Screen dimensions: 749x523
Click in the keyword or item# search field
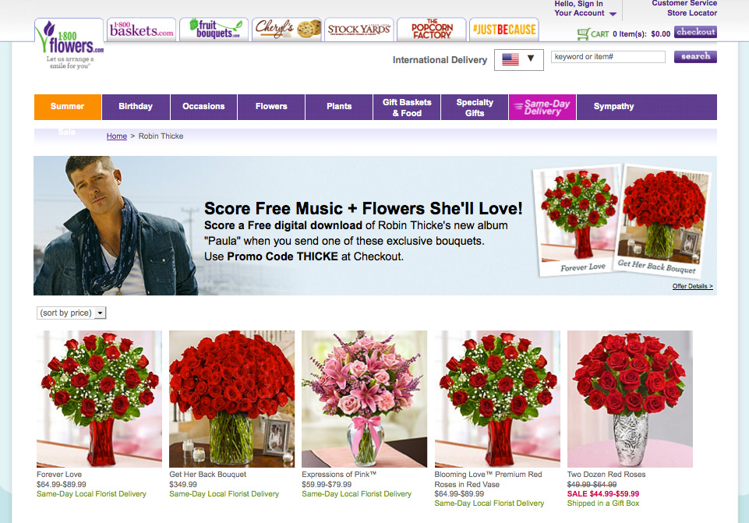coord(608,57)
